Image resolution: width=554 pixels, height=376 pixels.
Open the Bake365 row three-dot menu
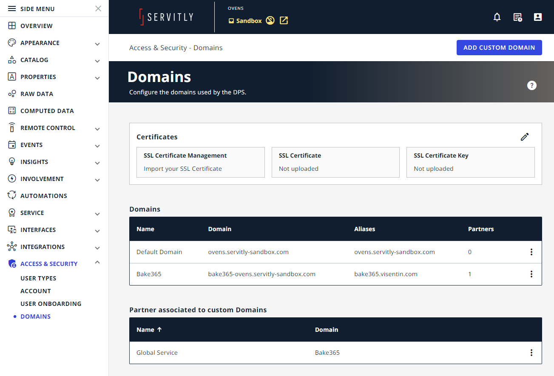coord(531,274)
